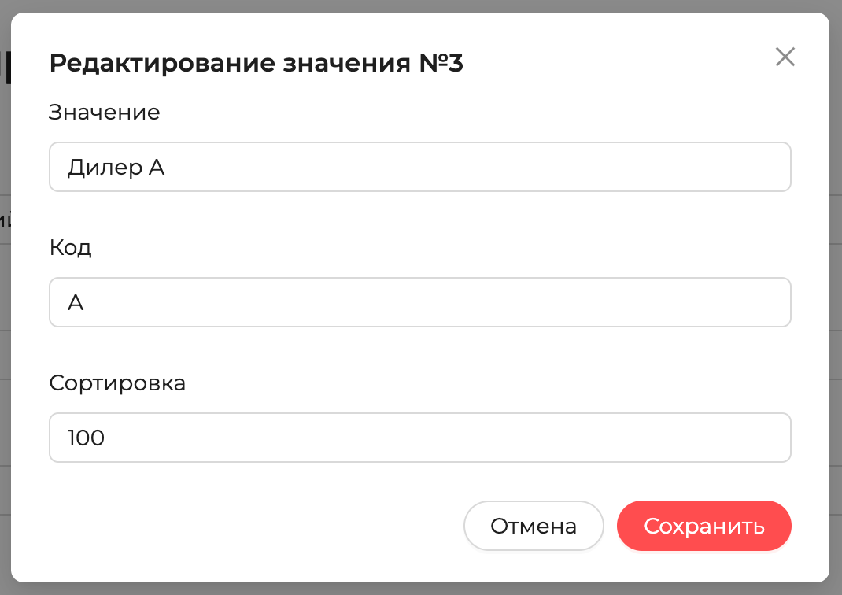The image size is (842, 595).
Task: Click empty space right of '100' text
Action: tap(445, 438)
